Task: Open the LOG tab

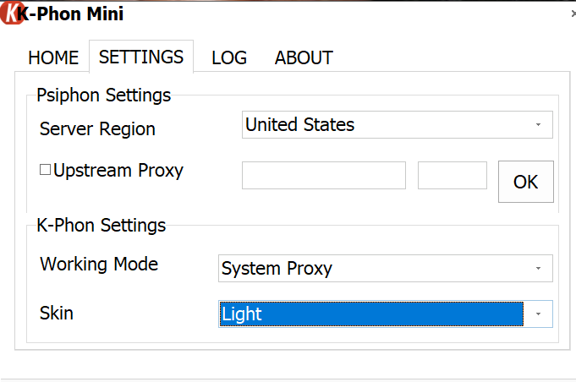Action: point(229,58)
